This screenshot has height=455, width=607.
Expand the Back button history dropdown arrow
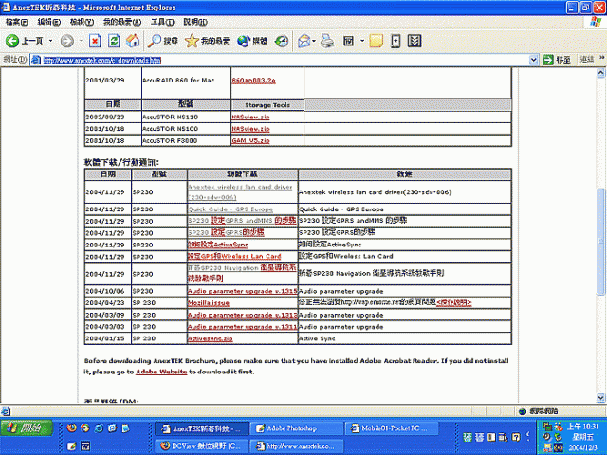click(49, 41)
